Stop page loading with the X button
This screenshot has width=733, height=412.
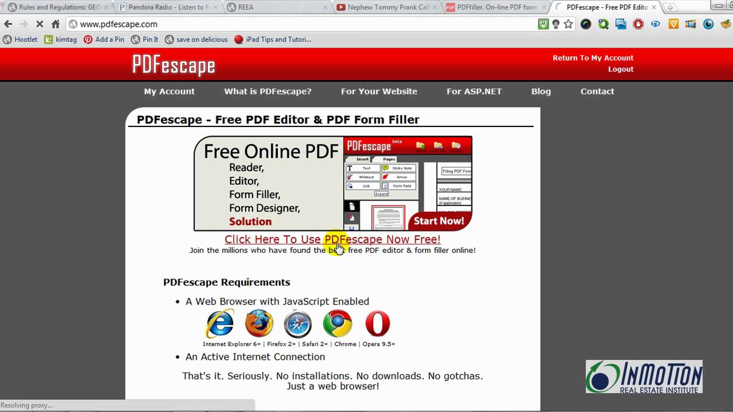(40, 24)
